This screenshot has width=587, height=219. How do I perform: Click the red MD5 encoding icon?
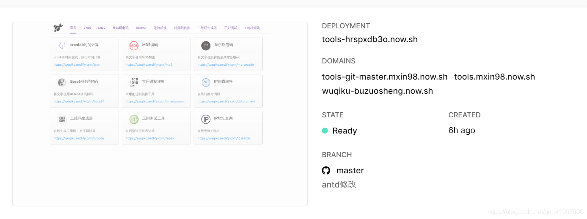(x=134, y=46)
